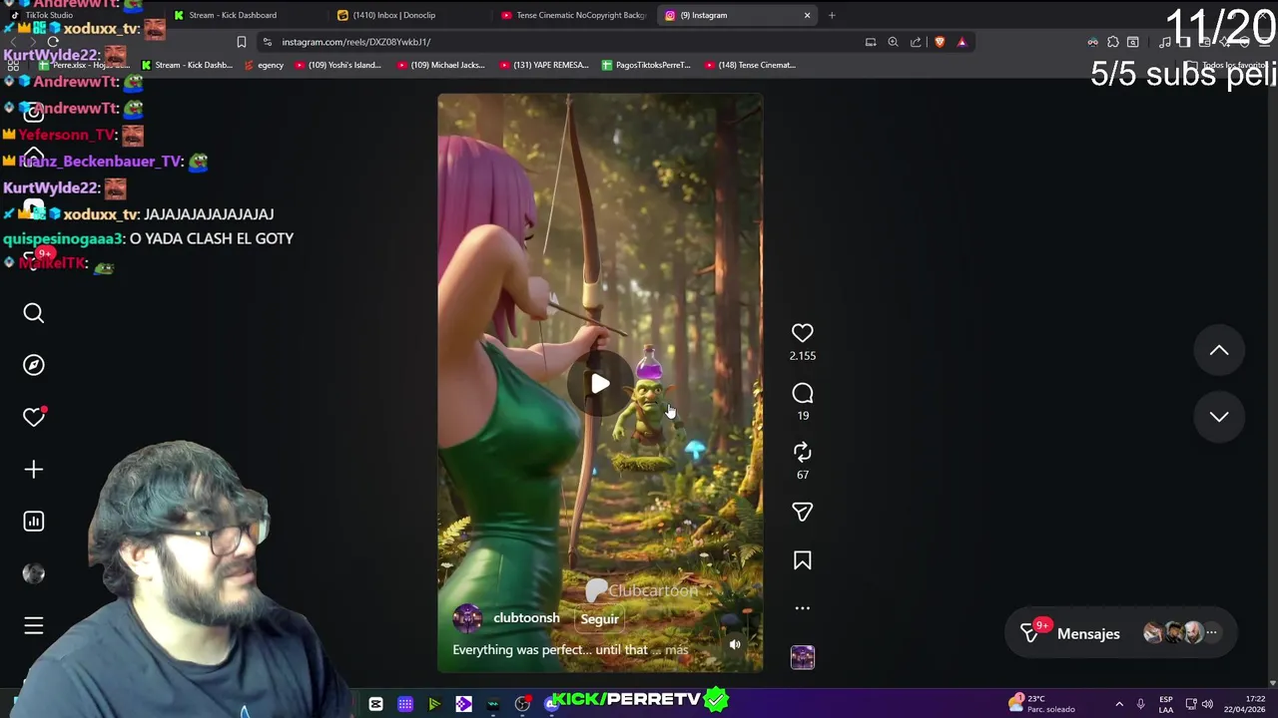The width and height of the screenshot is (1278, 718).
Task: Switch to Inbox | Donoclip tab
Action: click(409, 15)
